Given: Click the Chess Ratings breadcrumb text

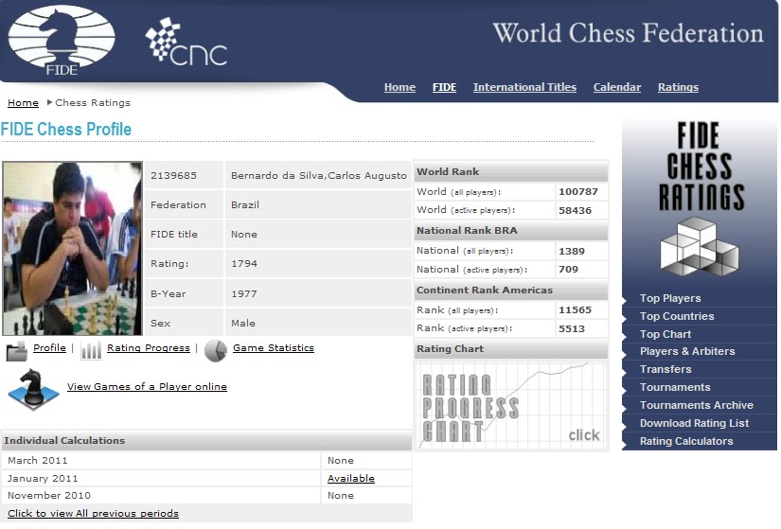Looking at the screenshot, I should click(x=93, y=102).
